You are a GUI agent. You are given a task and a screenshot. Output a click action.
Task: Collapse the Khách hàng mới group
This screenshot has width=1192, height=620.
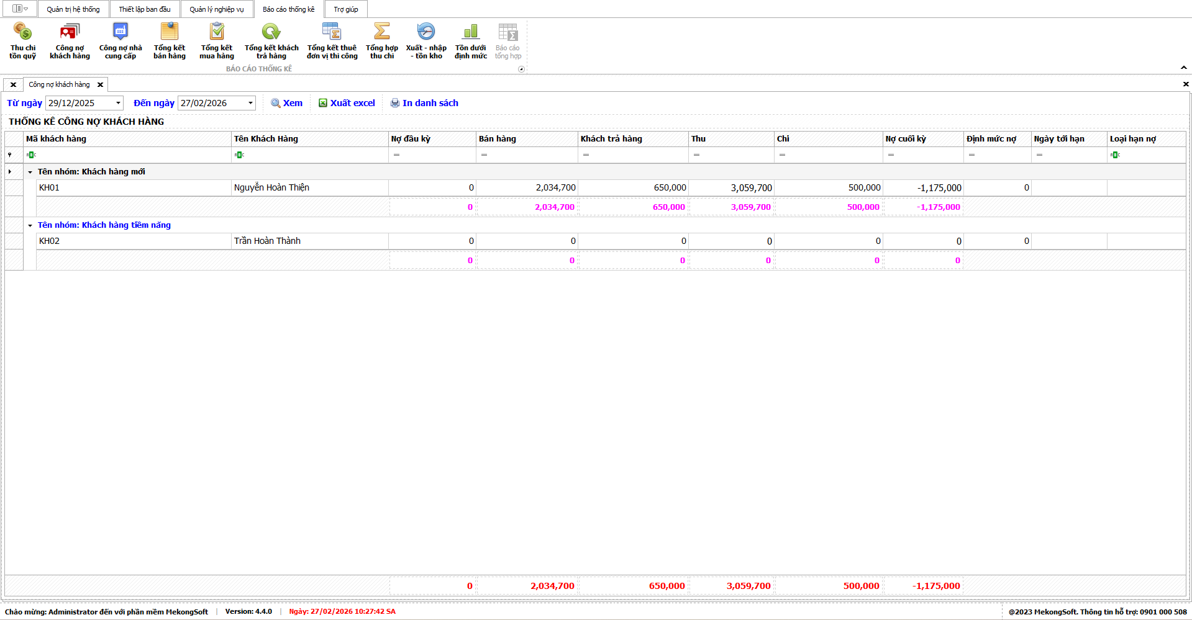30,173
